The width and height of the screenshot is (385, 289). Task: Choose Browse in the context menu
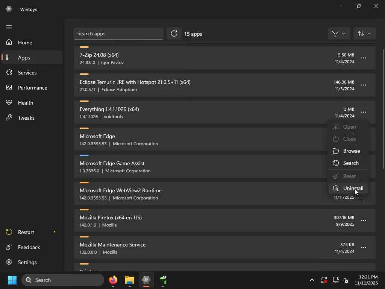[348, 151]
